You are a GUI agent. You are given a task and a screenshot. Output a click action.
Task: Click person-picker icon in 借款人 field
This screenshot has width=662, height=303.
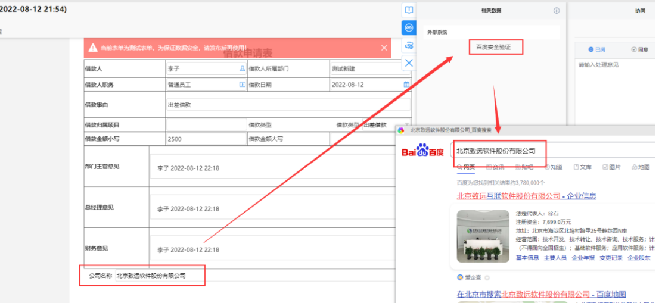pyautogui.click(x=243, y=68)
